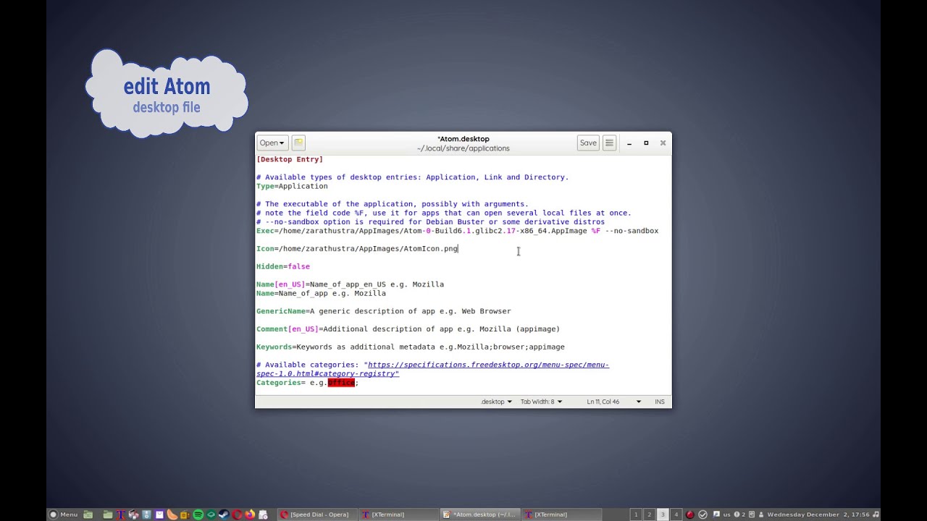Switch to the second XTerminal taskbar window
This screenshot has height=521, width=927.
[561, 514]
